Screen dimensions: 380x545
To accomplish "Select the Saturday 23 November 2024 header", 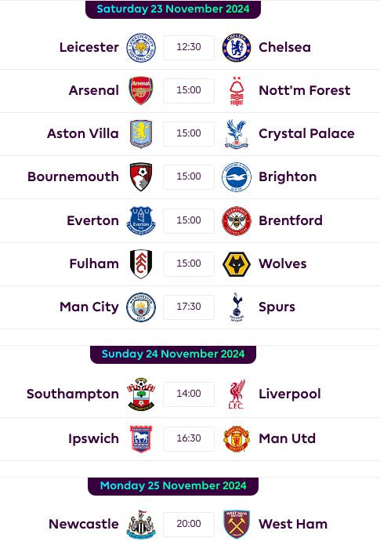I will click(173, 9).
